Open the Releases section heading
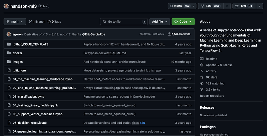This screenshot has width=267, height=136. coord(207,107)
